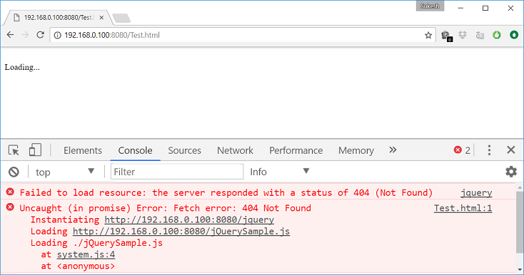
Task: Reload the page with refresh icon
Action: pos(41,35)
